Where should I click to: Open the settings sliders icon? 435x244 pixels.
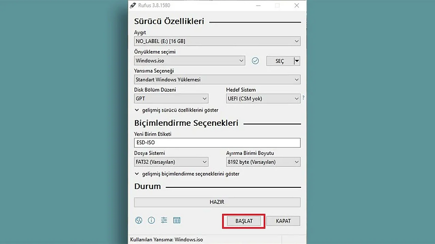click(164, 220)
